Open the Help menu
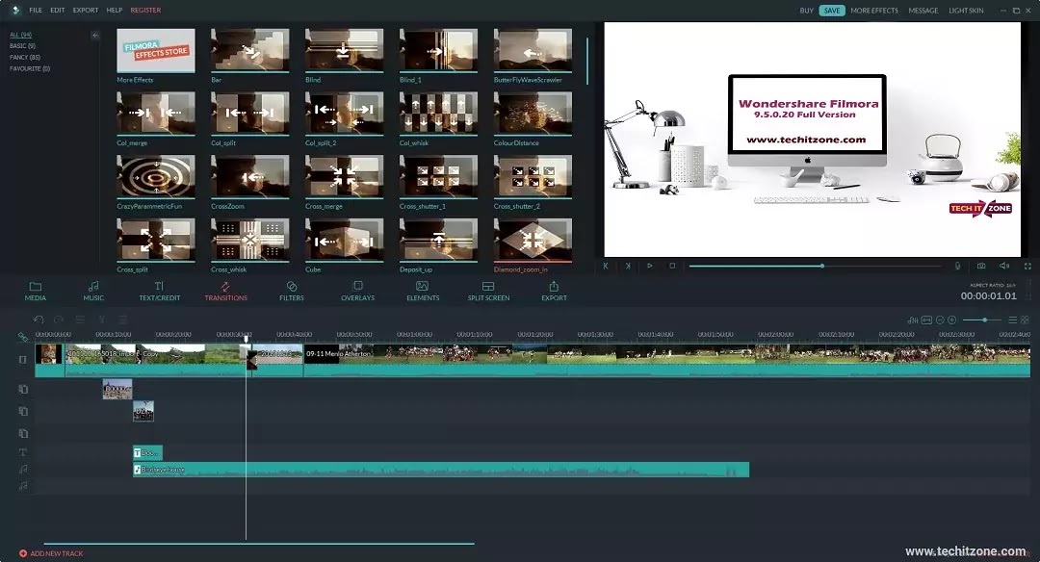Screen dimensions: 1040x562 115,10
